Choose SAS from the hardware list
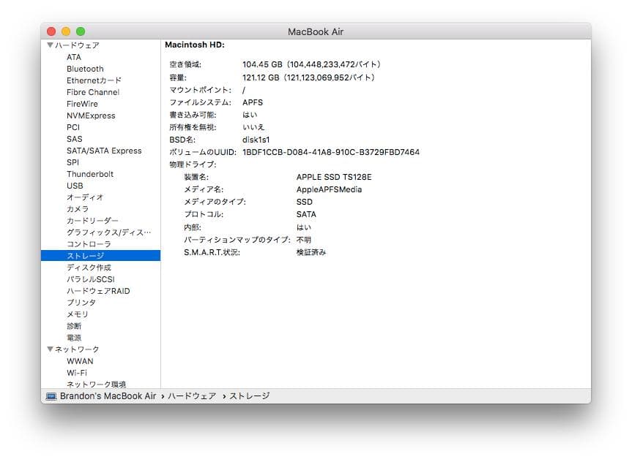The image size is (632, 462). click(x=75, y=139)
